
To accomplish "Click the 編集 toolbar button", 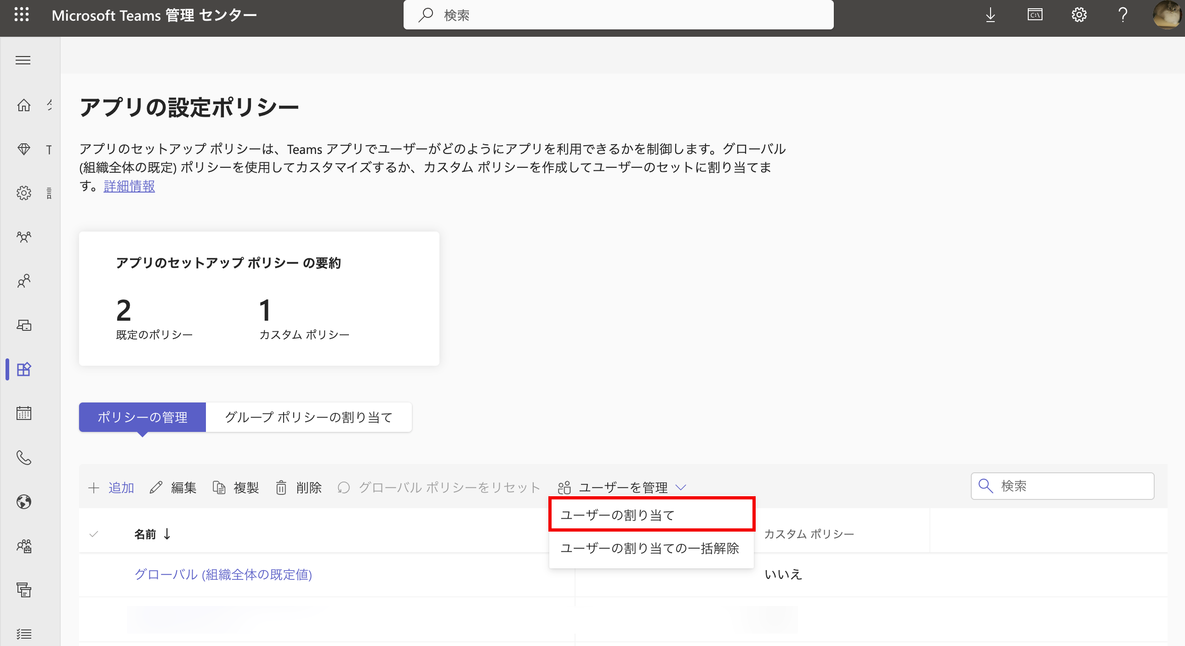I will [173, 487].
